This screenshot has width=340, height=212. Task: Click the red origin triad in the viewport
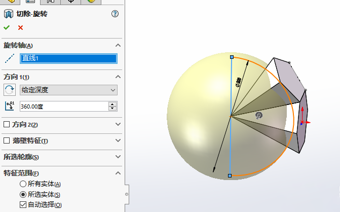[x=303, y=122]
